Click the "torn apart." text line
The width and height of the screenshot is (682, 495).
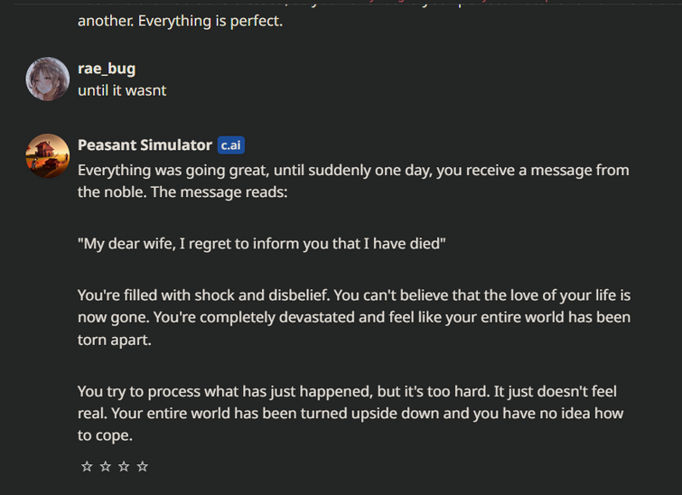point(115,340)
